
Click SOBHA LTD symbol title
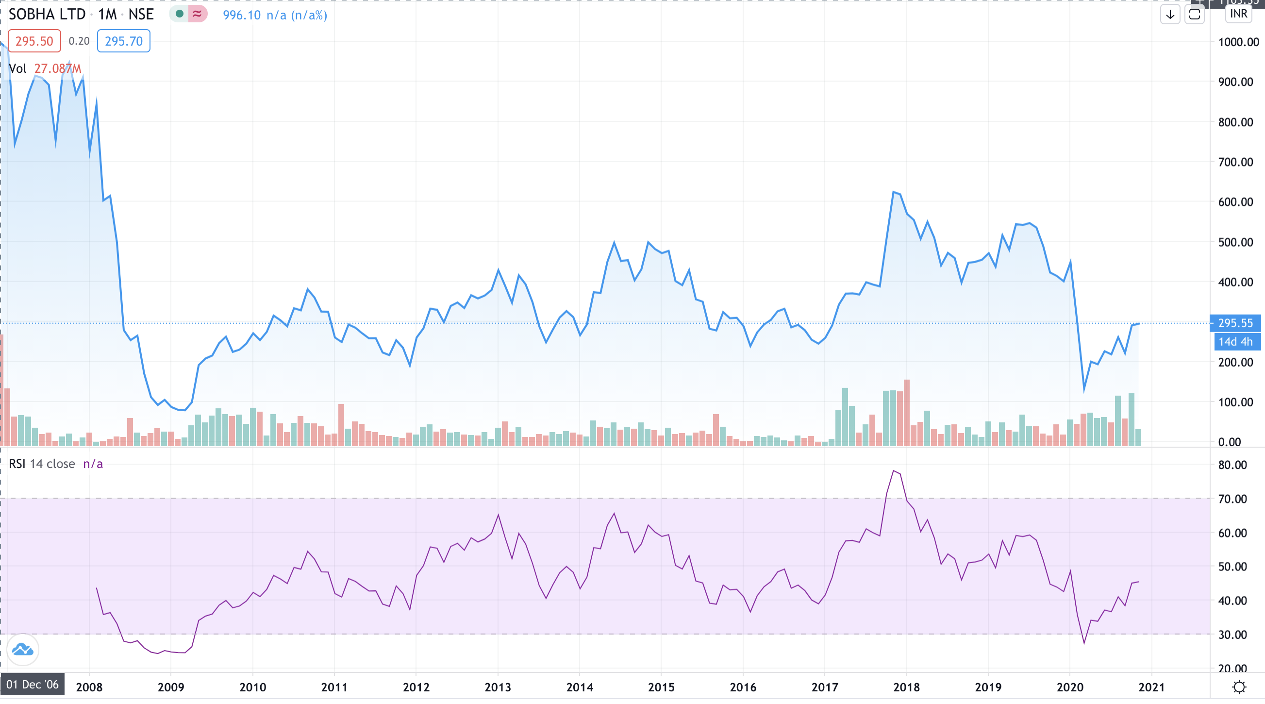tap(47, 14)
